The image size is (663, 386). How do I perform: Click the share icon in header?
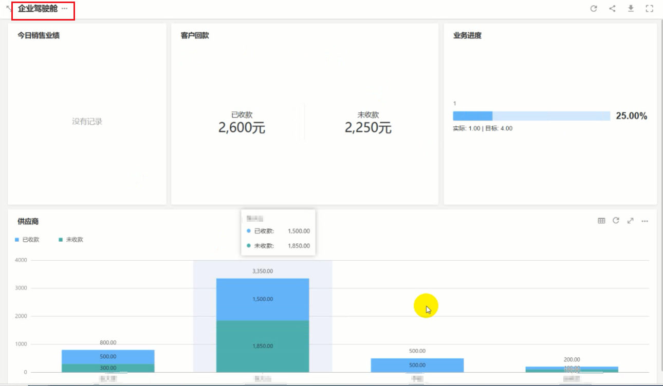pos(612,9)
